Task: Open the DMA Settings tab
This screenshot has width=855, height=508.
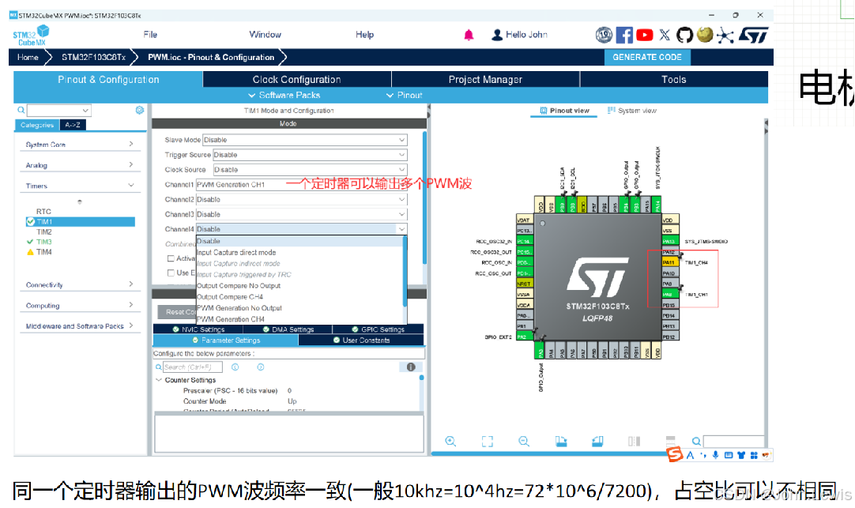Action: click(288, 329)
